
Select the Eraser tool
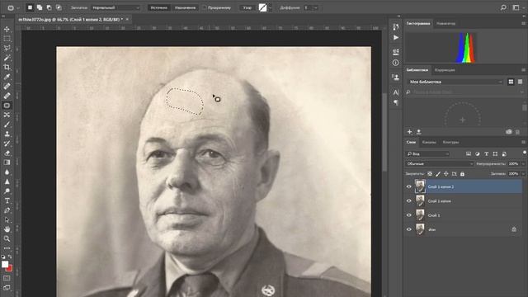pyautogui.click(x=7, y=153)
